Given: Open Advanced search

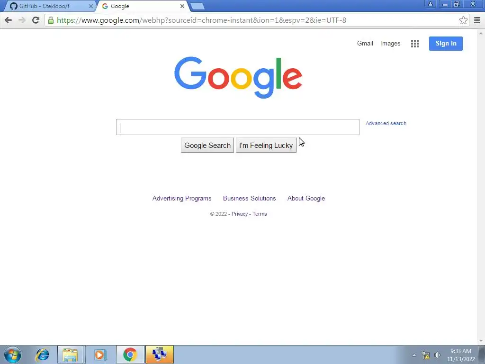Looking at the screenshot, I should point(386,123).
